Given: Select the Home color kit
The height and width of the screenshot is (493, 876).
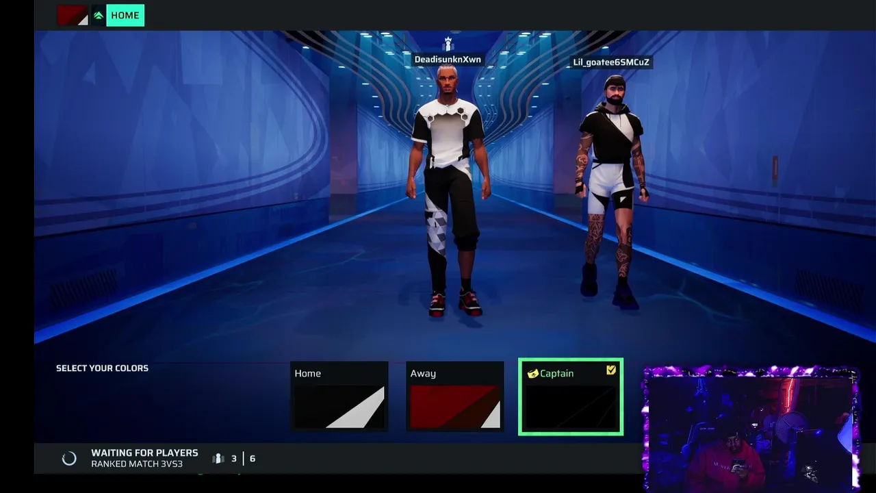Looking at the screenshot, I should click(339, 397).
